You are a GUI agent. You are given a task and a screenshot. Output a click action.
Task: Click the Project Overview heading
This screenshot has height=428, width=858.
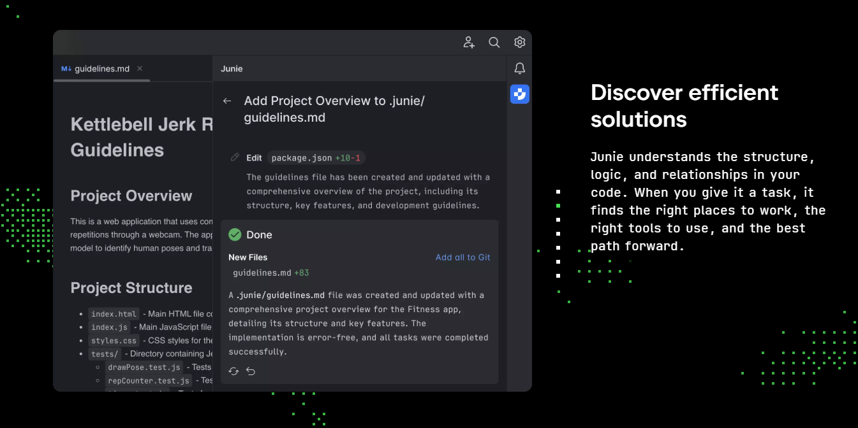pyautogui.click(x=131, y=196)
